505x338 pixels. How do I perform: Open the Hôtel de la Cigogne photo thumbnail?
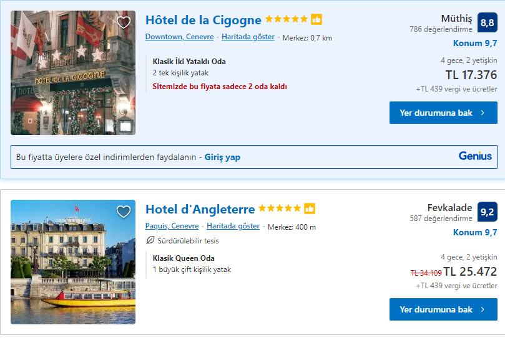[73, 73]
